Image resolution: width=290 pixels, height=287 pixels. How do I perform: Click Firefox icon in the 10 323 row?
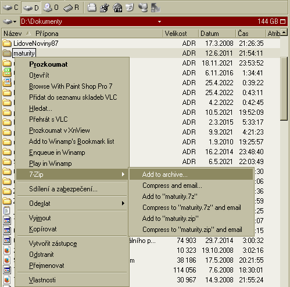[x=7, y=250]
